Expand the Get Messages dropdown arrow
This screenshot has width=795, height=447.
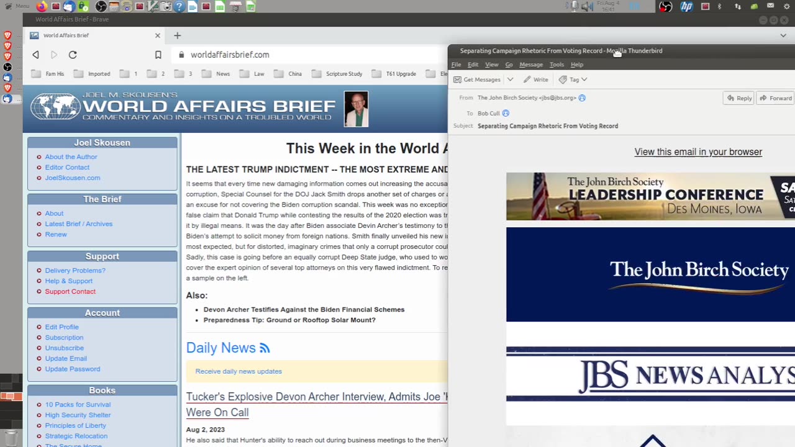click(x=510, y=79)
